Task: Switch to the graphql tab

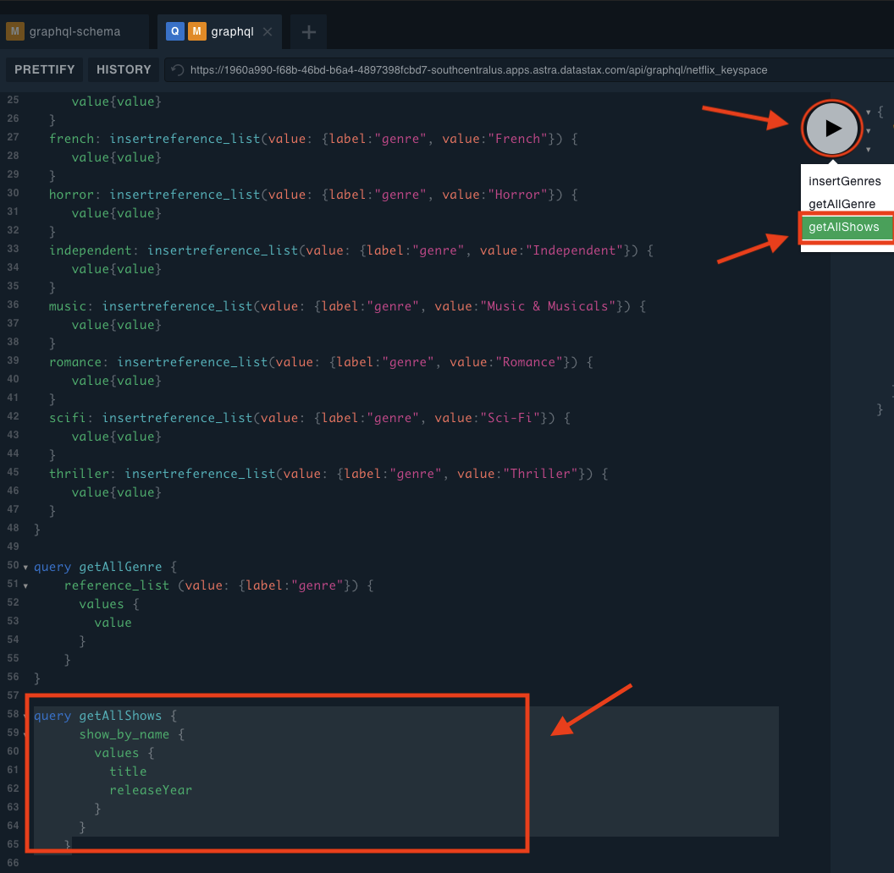Action: (219, 31)
